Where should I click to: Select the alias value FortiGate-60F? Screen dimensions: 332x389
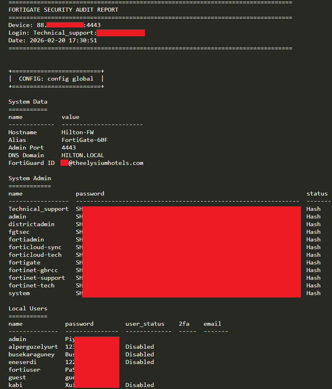click(84, 140)
